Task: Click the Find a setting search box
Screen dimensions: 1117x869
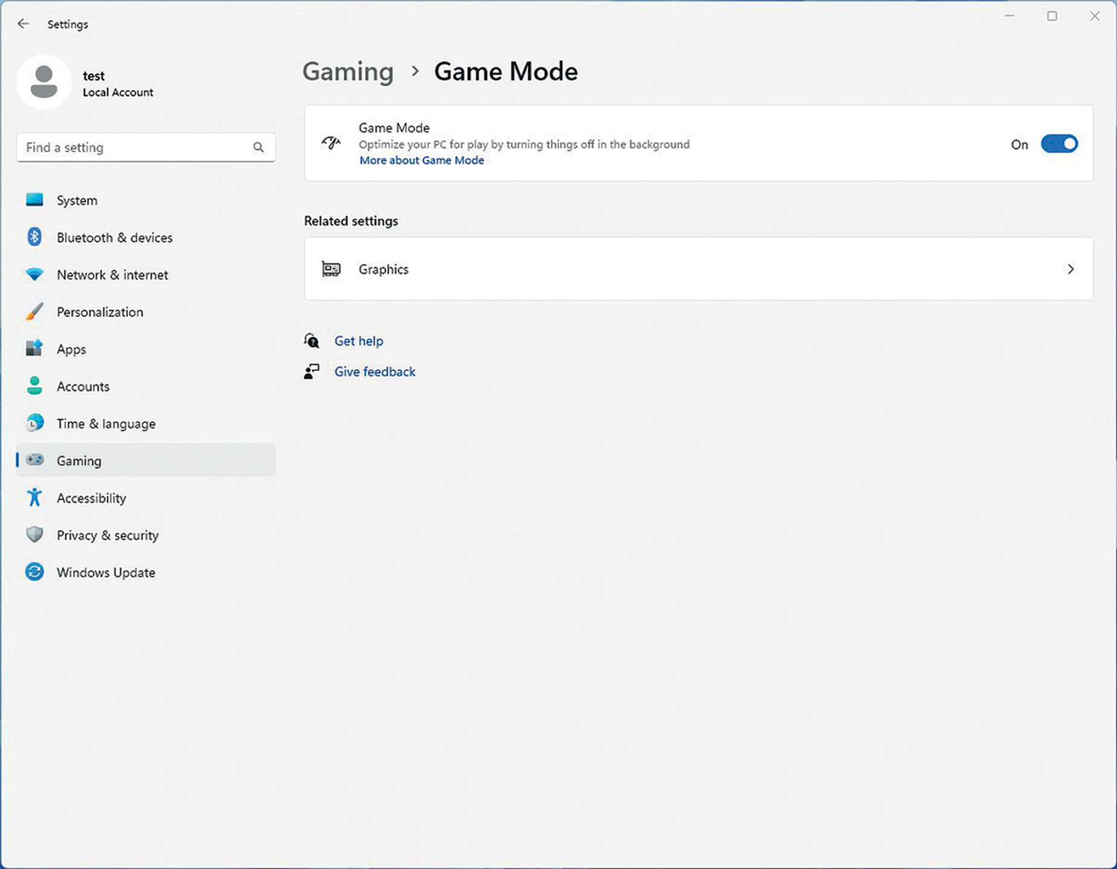Action: click(146, 147)
